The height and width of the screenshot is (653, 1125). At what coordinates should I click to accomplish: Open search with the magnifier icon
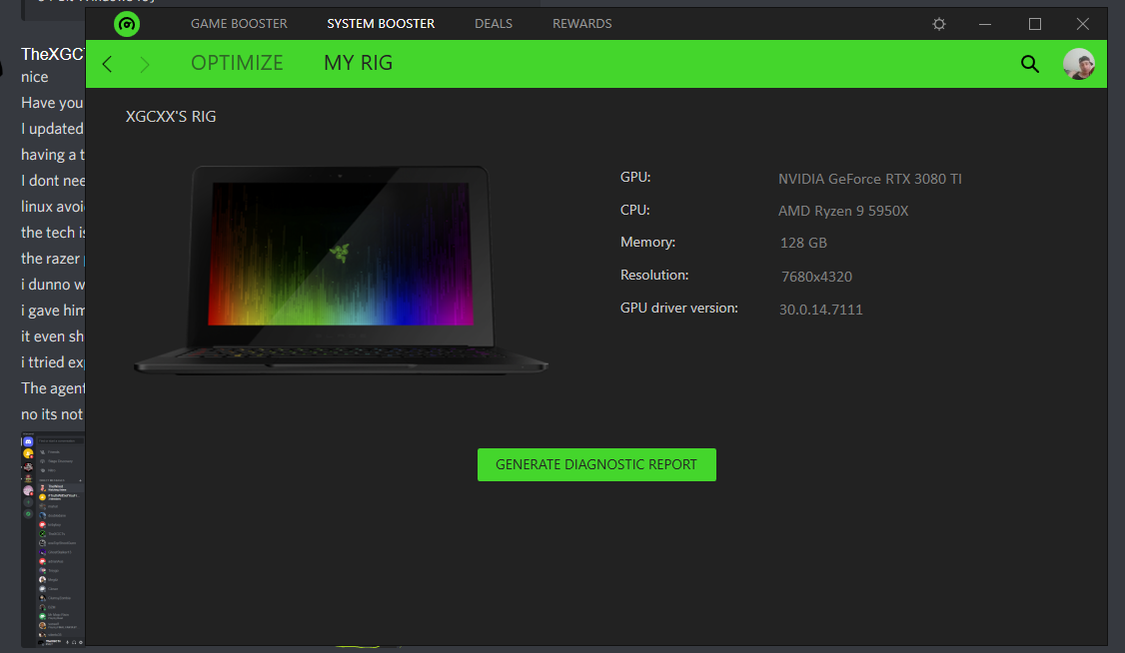pyautogui.click(x=1029, y=65)
